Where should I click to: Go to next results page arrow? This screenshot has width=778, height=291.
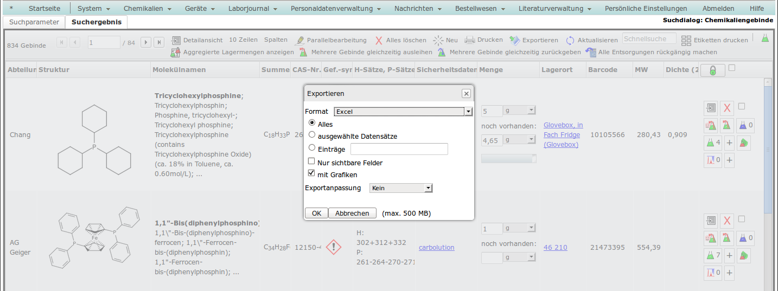[x=145, y=42]
